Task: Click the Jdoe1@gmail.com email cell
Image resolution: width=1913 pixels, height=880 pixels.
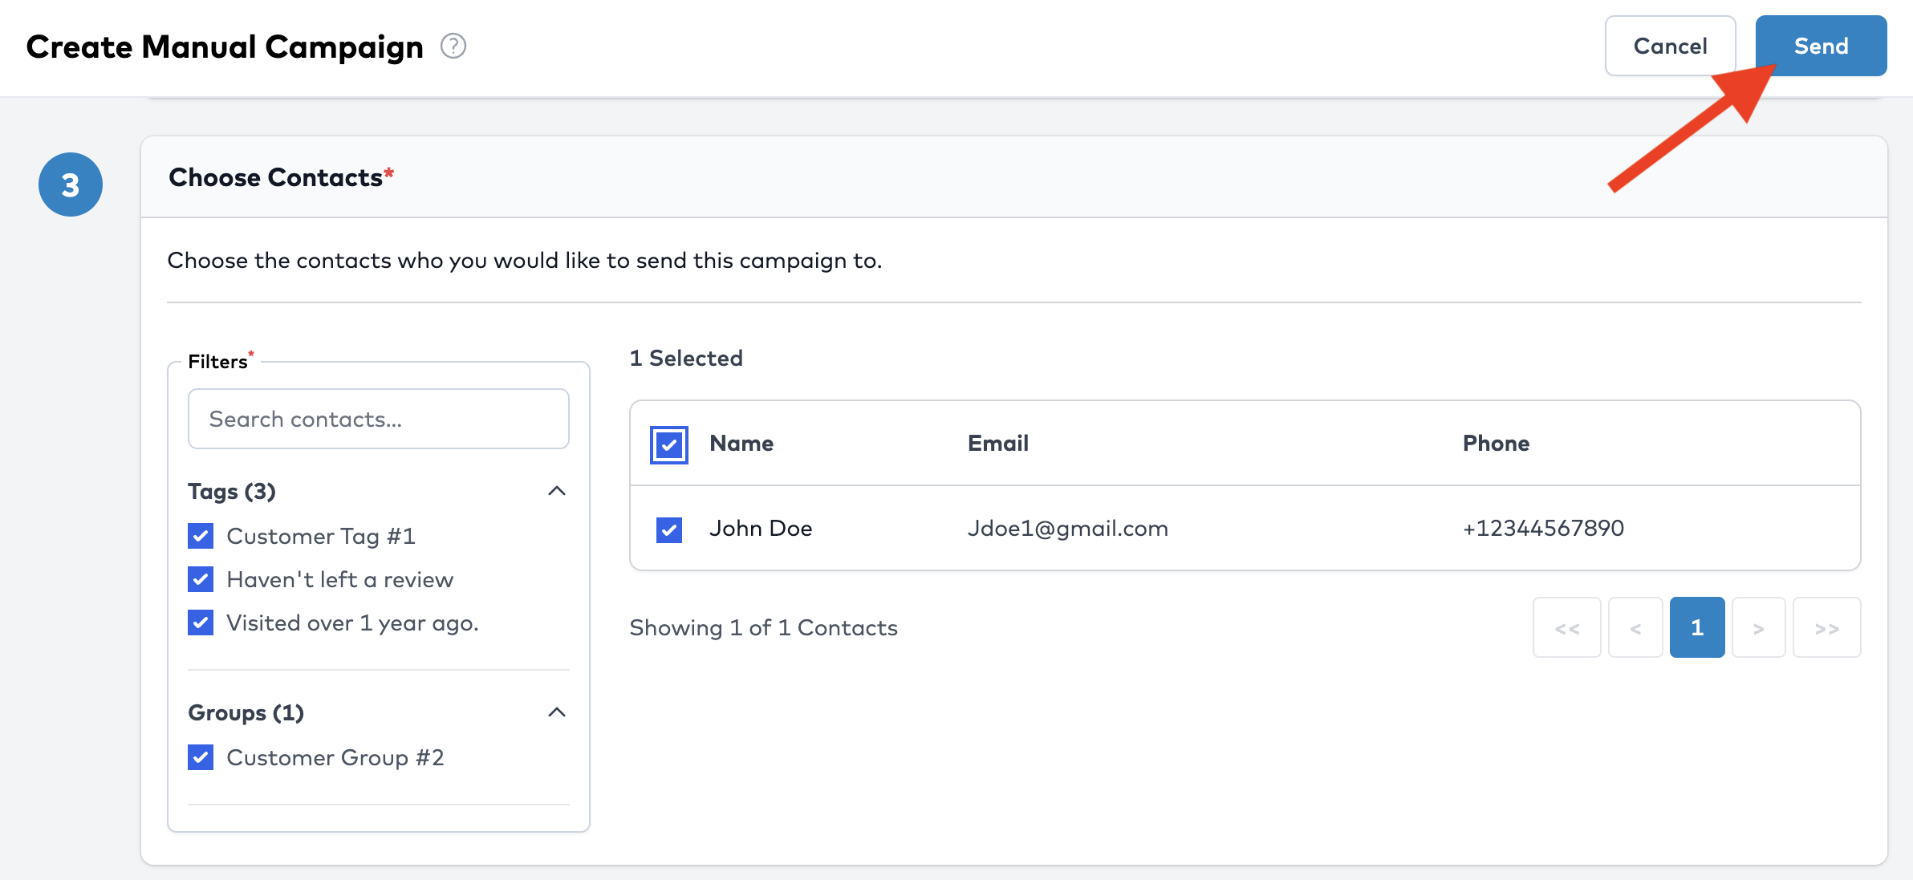Action: coord(1067,529)
